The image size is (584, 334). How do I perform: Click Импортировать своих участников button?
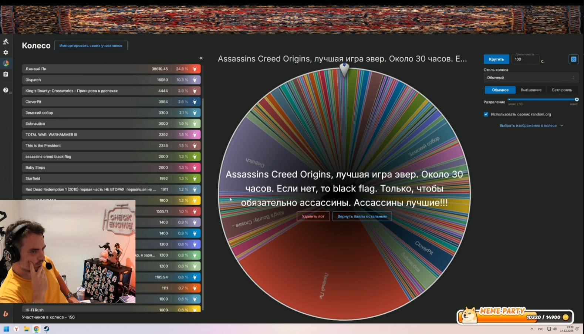point(91,45)
